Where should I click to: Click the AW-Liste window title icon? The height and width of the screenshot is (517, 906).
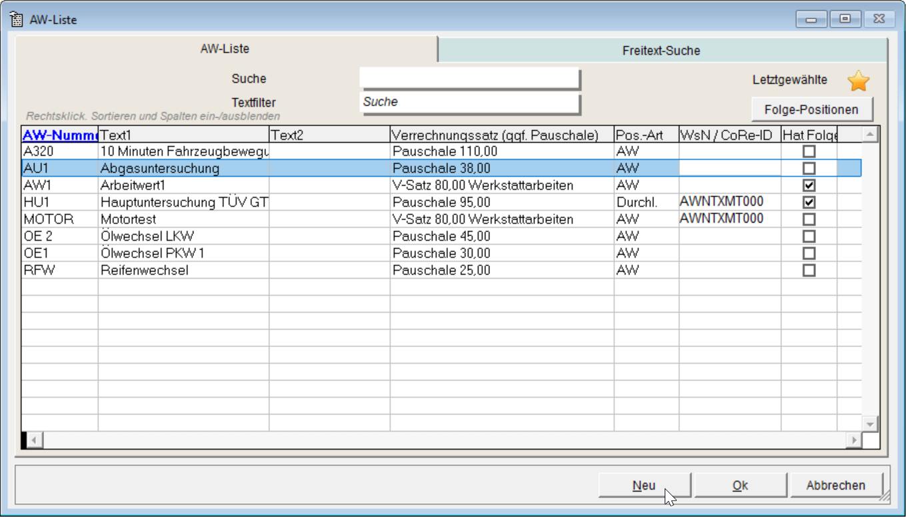(16, 19)
